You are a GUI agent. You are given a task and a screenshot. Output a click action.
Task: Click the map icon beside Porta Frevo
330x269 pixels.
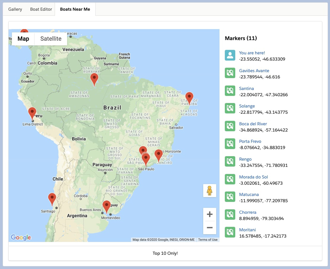click(230, 144)
